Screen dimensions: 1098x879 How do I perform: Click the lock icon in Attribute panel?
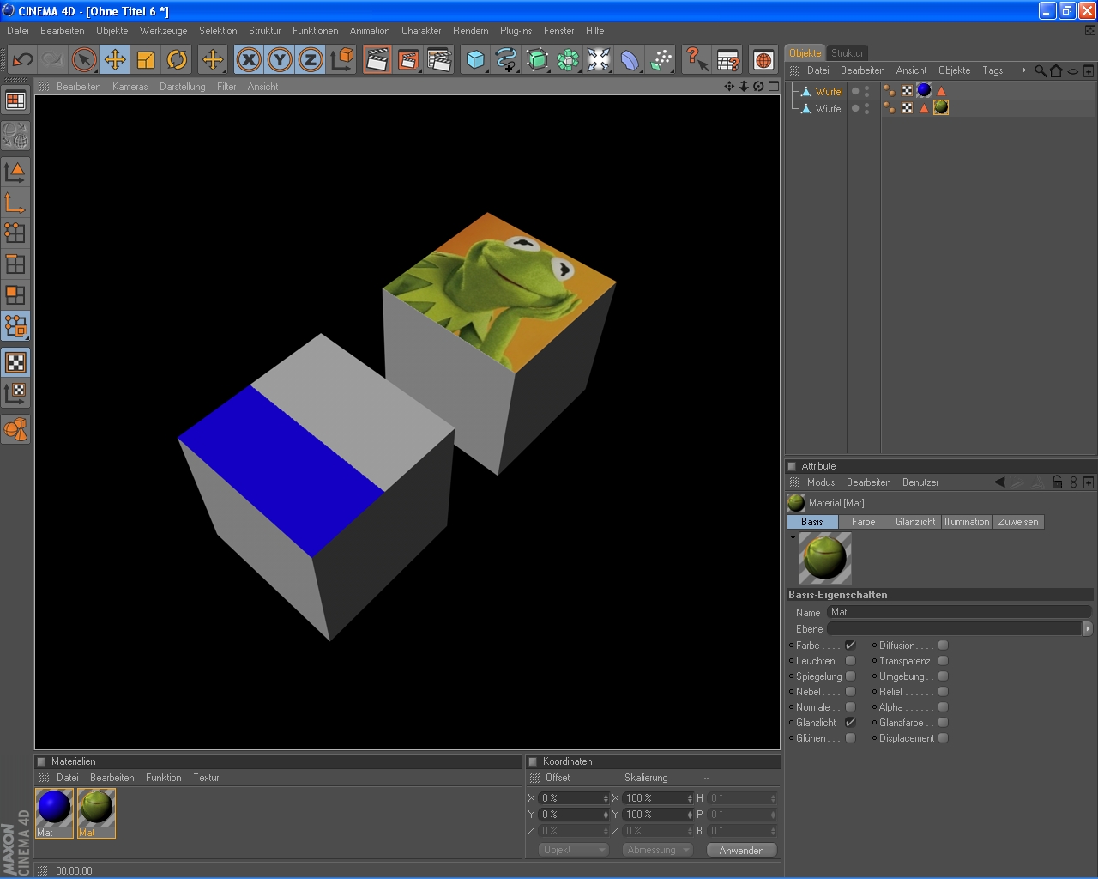click(x=1057, y=482)
